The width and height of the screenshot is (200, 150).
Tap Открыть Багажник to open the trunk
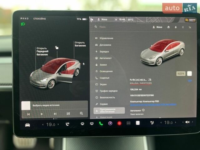tap(80, 44)
